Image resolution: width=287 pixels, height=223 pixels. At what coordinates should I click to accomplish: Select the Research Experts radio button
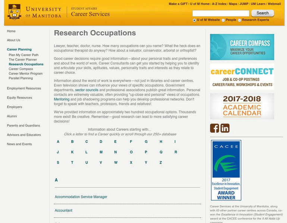[x=239, y=20]
